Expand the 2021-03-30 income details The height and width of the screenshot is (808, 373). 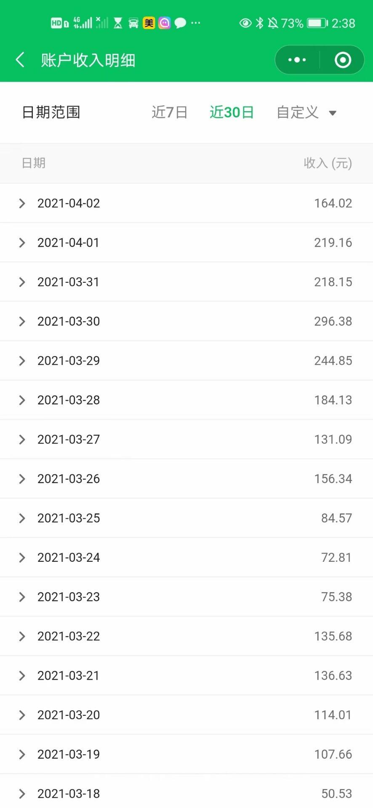click(x=186, y=322)
